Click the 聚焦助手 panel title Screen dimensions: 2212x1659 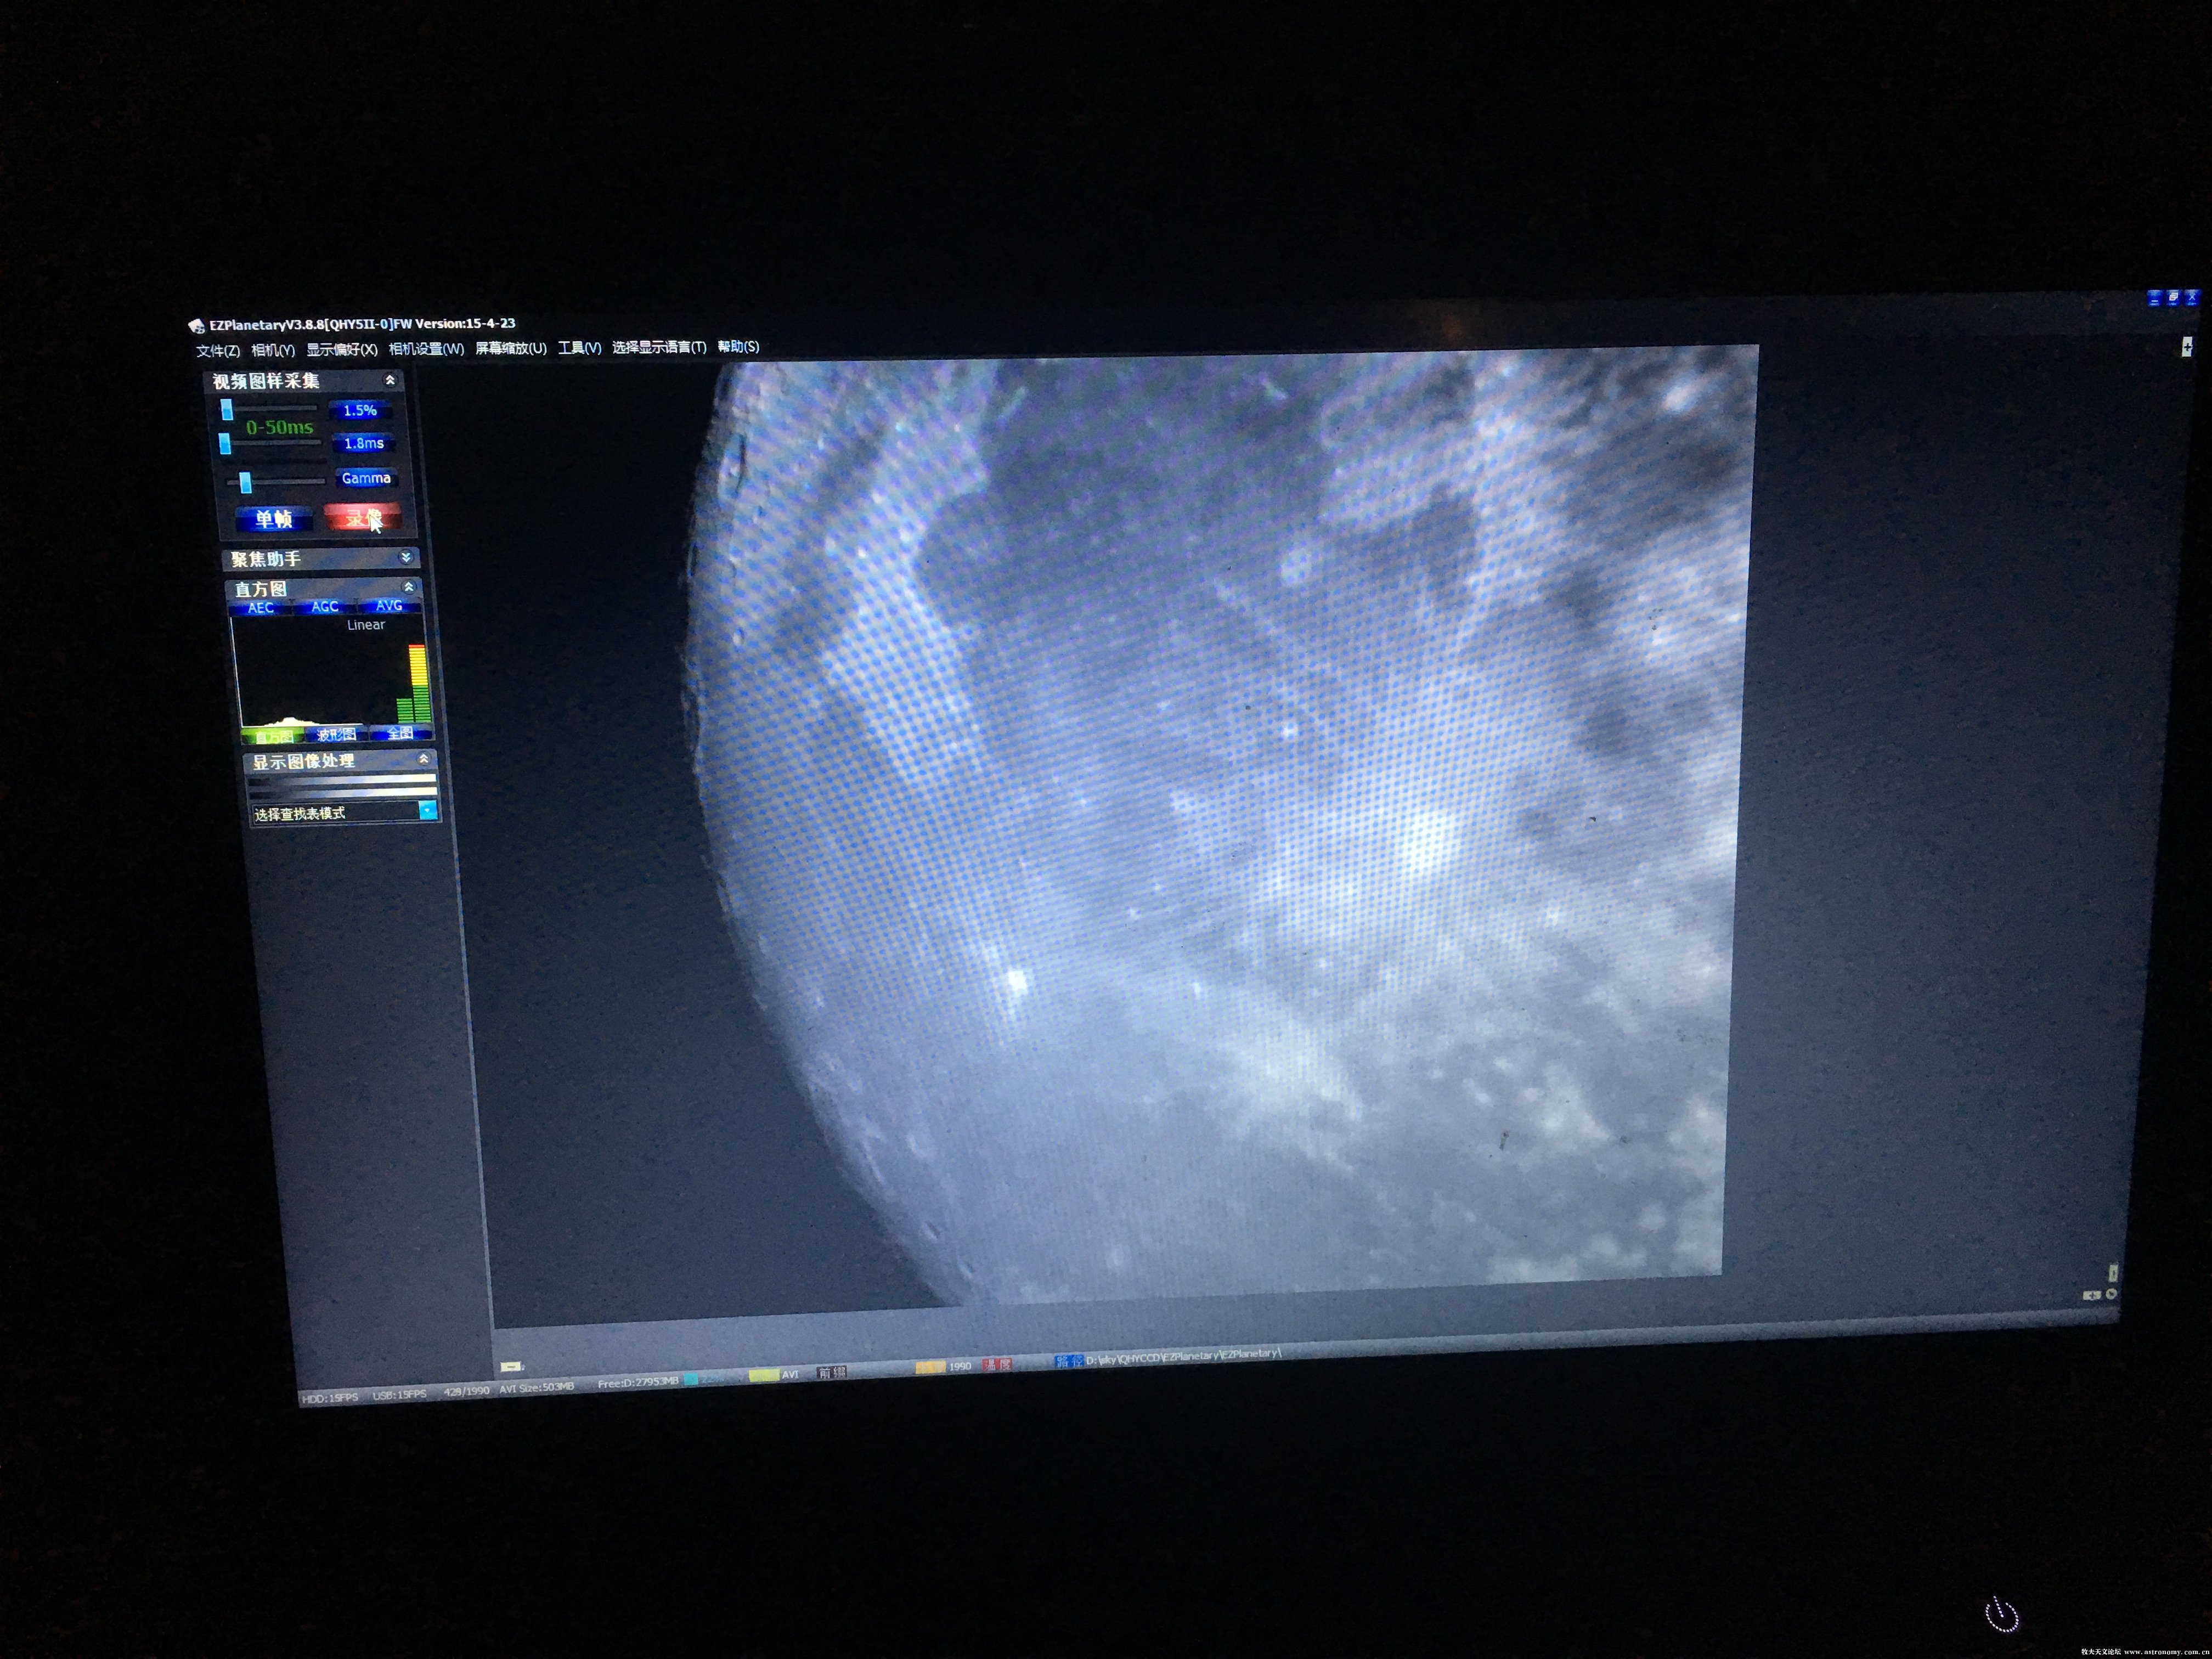[x=266, y=559]
